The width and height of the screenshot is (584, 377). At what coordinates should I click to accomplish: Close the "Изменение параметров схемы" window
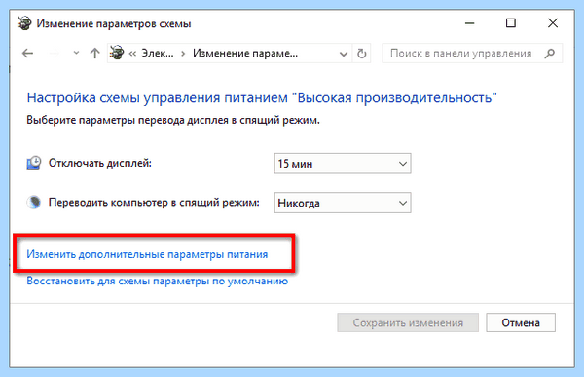tap(553, 23)
